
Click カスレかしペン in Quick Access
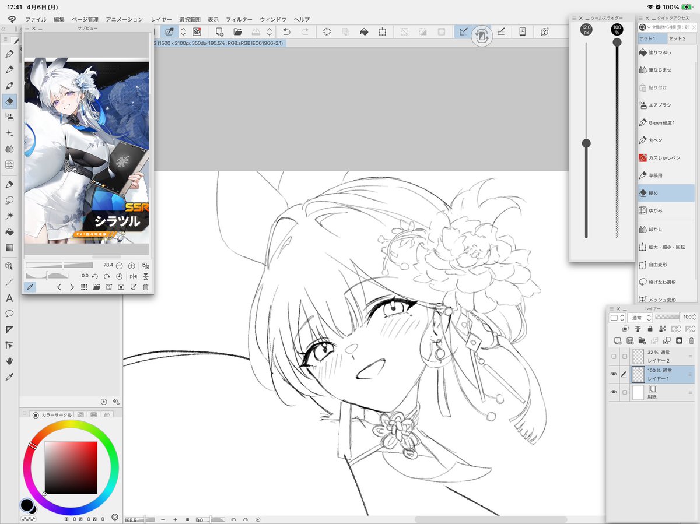coord(667,158)
